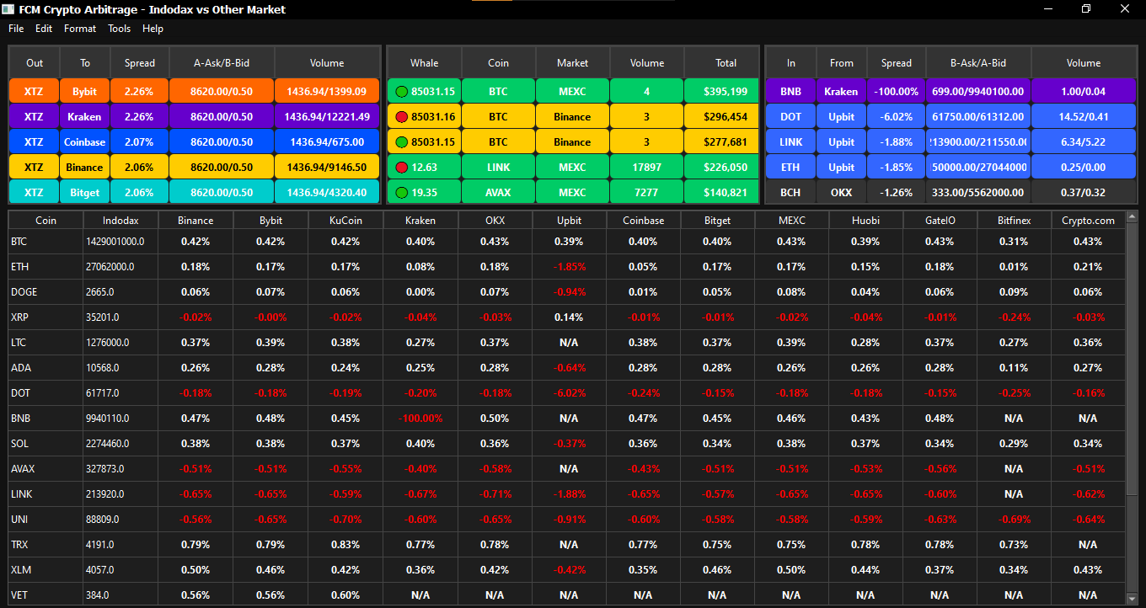Click red status dot beside whale price 85031.16

pyautogui.click(x=402, y=117)
